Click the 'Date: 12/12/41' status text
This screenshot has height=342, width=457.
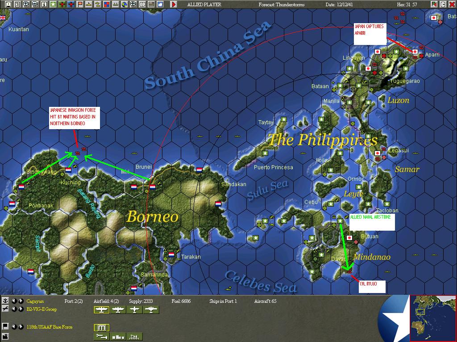coord(339,4)
